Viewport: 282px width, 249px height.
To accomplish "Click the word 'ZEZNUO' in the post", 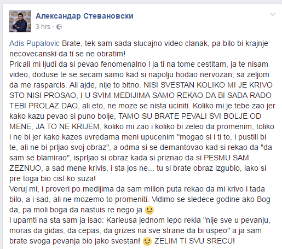I will tap(25, 168).
